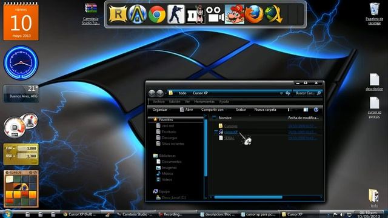
Task: Expand the Organizar menu
Action: tap(161, 110)
